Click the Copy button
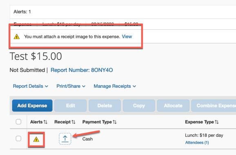 point(139,106)
